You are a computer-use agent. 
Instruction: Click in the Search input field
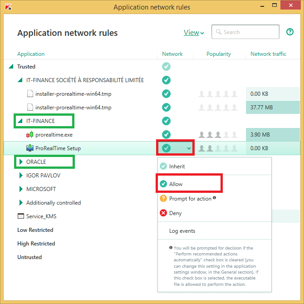coord(245,32)
